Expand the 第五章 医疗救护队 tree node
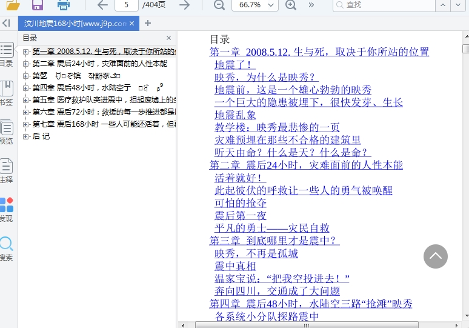 click(x=26, y=100)
